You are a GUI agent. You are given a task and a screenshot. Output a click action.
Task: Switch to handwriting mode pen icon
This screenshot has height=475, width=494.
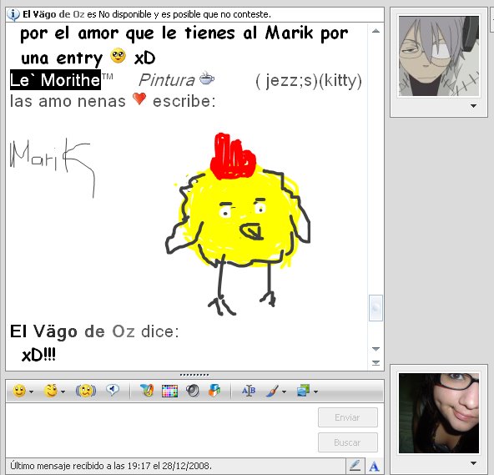pos(355,466)
